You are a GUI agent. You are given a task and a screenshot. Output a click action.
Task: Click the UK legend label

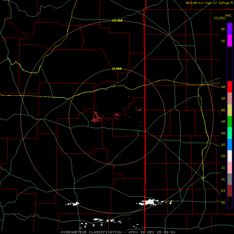click(223, 41)
